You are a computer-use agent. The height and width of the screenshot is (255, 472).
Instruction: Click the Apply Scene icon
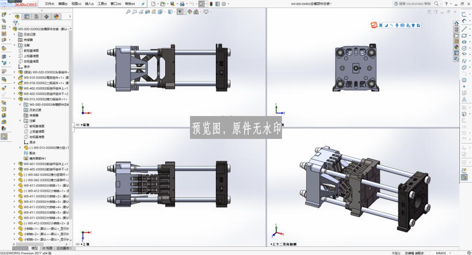tap(196, 11)
